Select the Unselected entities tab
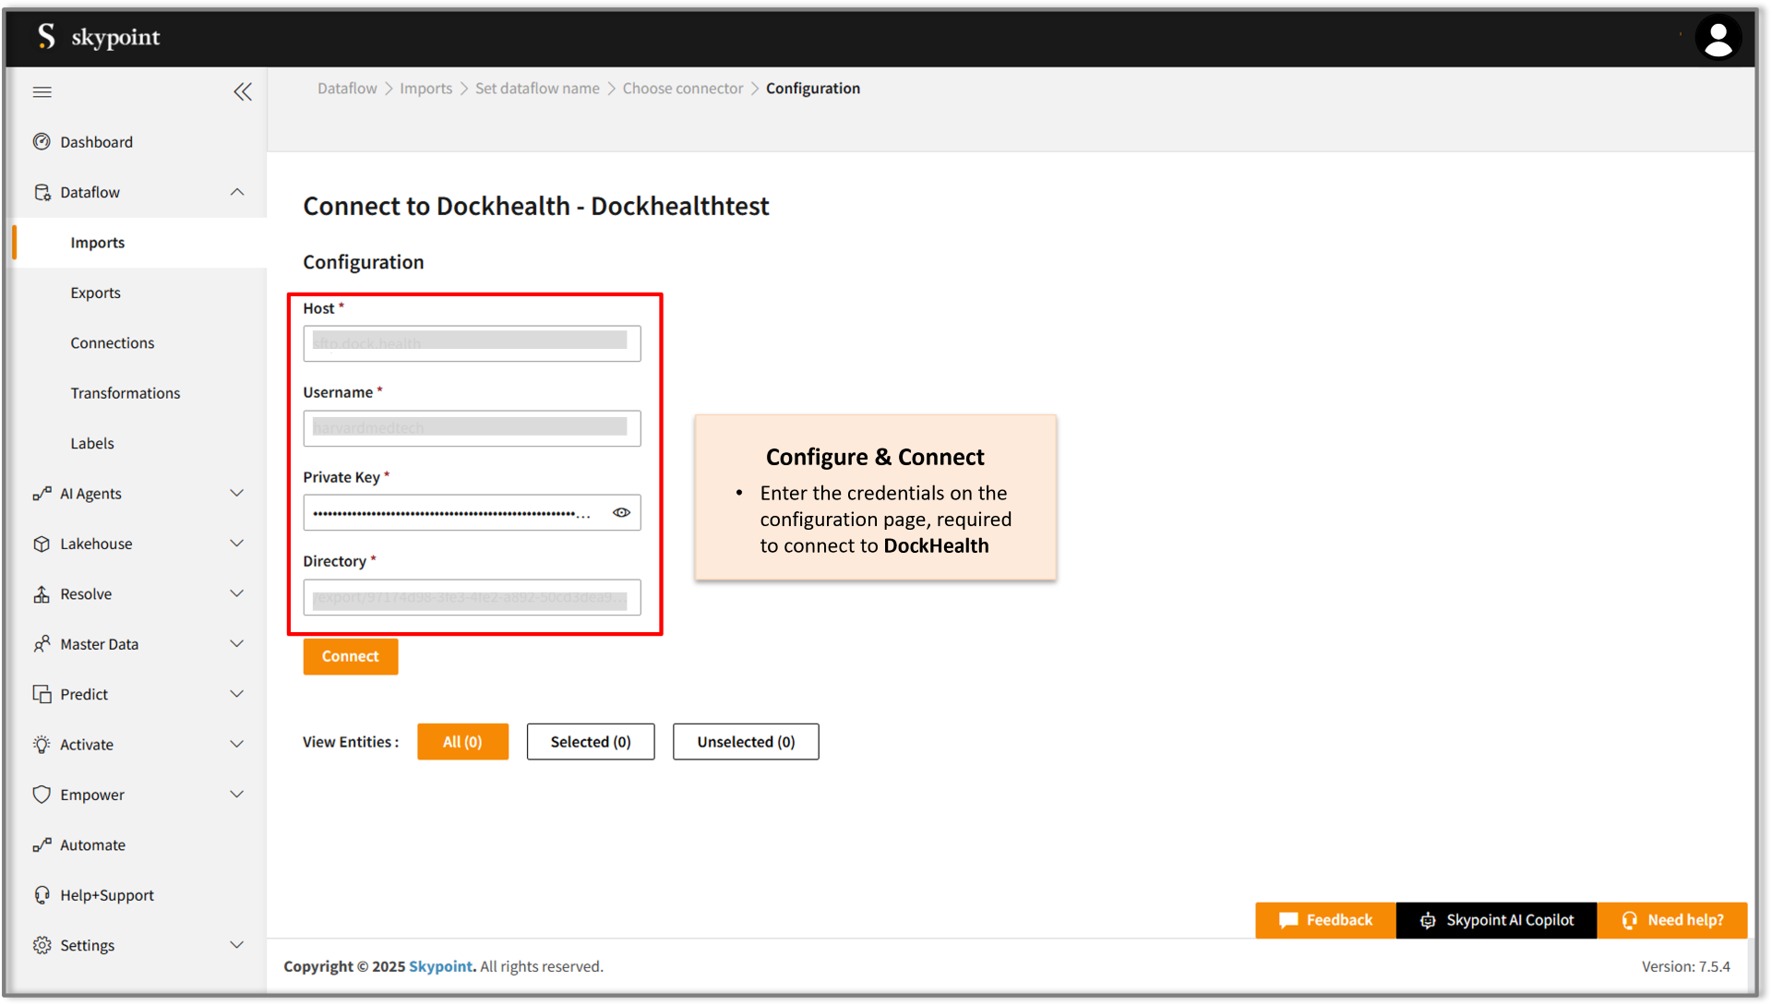 [745, 741]
